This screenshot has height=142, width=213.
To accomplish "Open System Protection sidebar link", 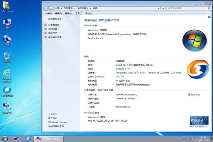I will pyautogui.click(x=53, y=33).
